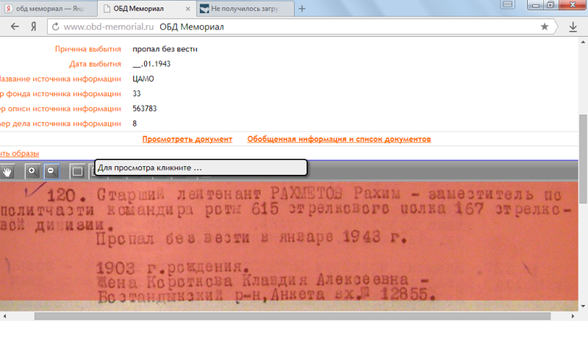Open a new tab with plus button
588x344 pixels.
(302, 9)
